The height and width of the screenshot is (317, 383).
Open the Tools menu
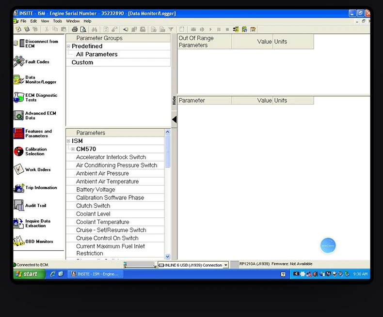coord(57,21)
